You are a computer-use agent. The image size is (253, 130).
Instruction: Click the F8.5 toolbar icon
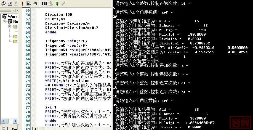[x=44, y=4]
